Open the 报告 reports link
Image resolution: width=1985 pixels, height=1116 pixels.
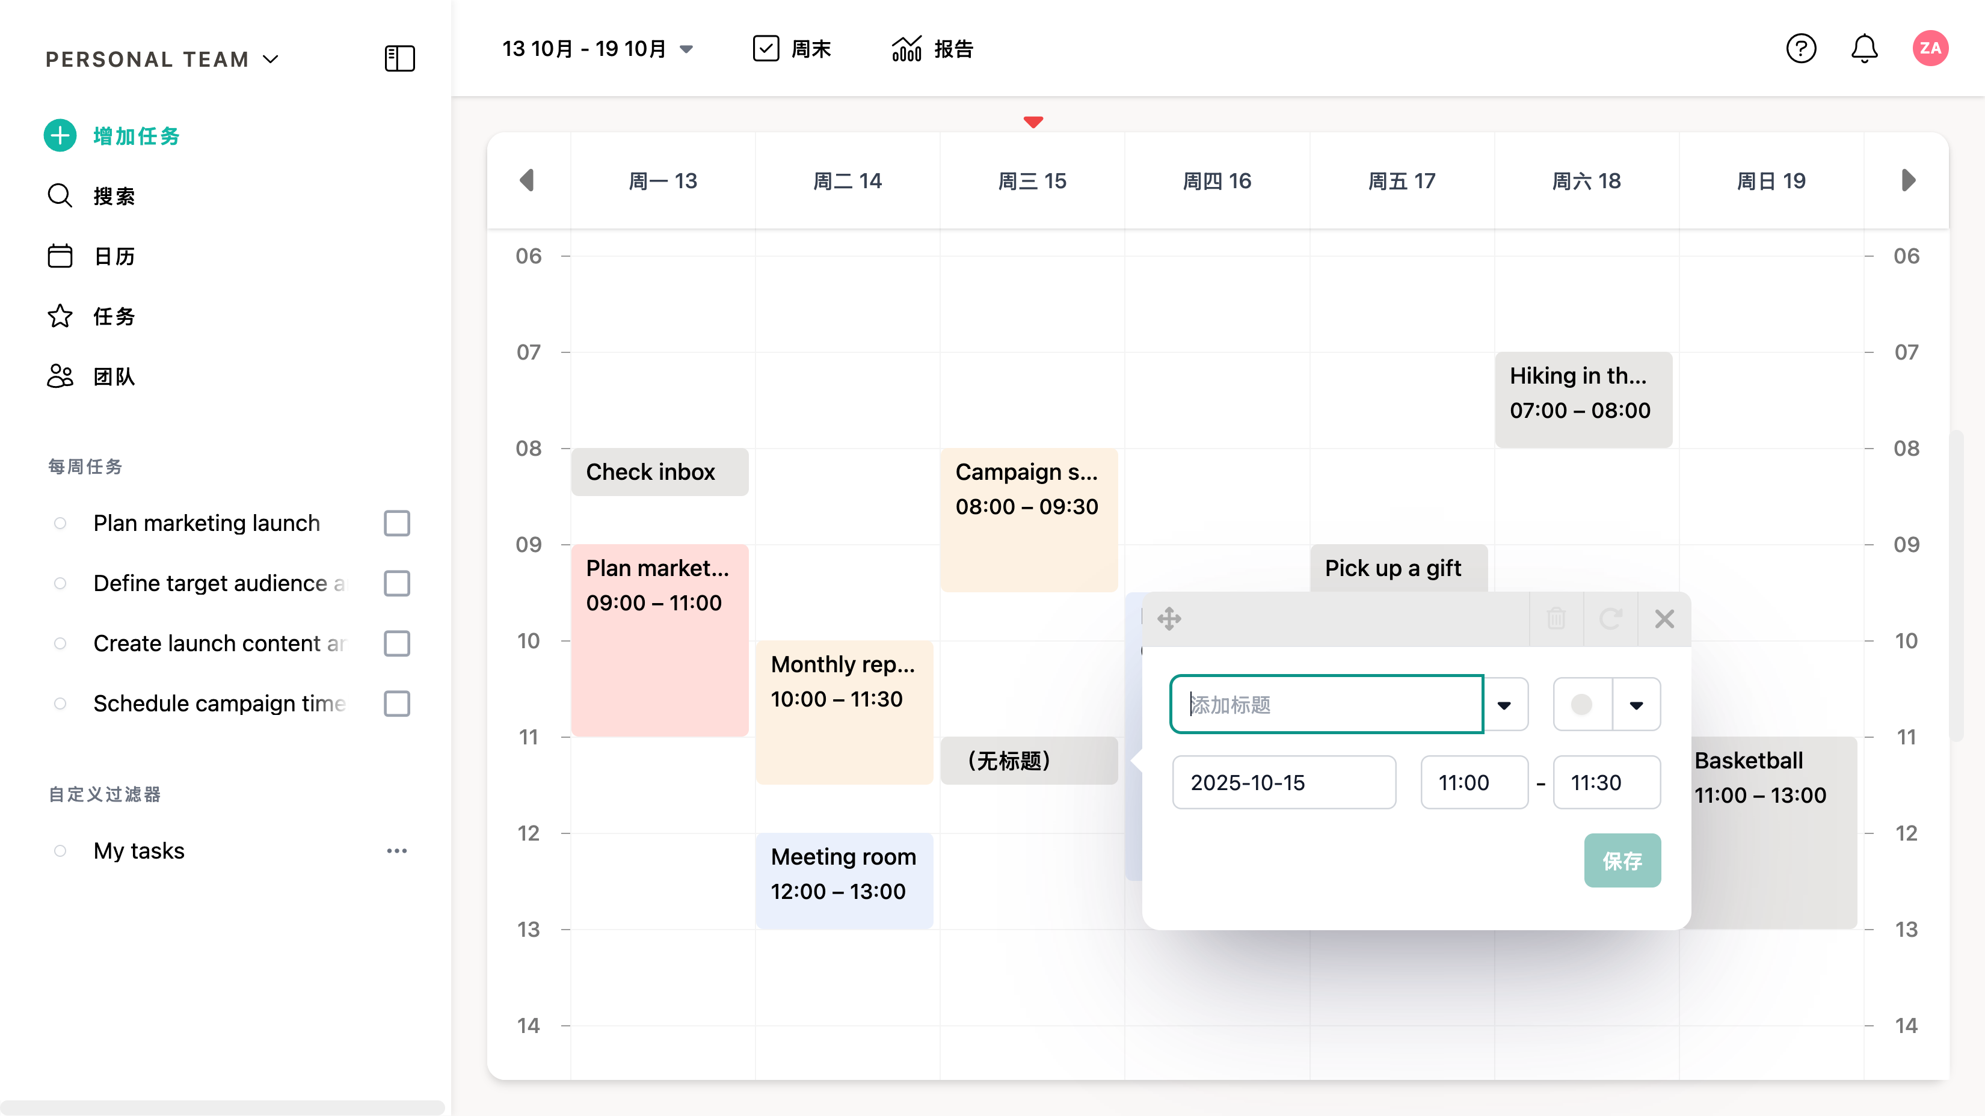coord(932,49)
